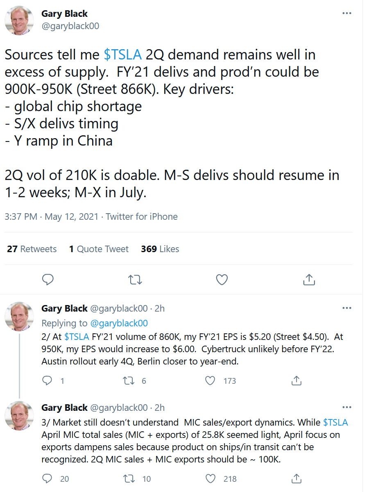This screenshot has height=492, width=369.
Task: Share the main tweet
Action: click(x=309, y=280)
